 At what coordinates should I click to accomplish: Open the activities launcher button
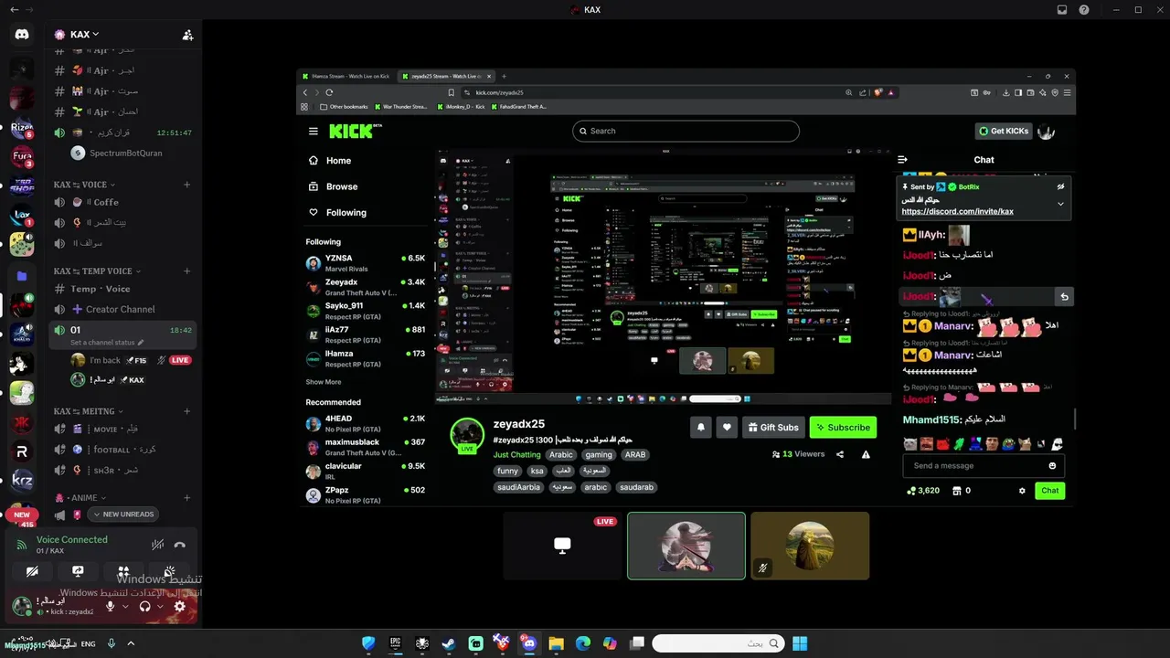[123, 572]
